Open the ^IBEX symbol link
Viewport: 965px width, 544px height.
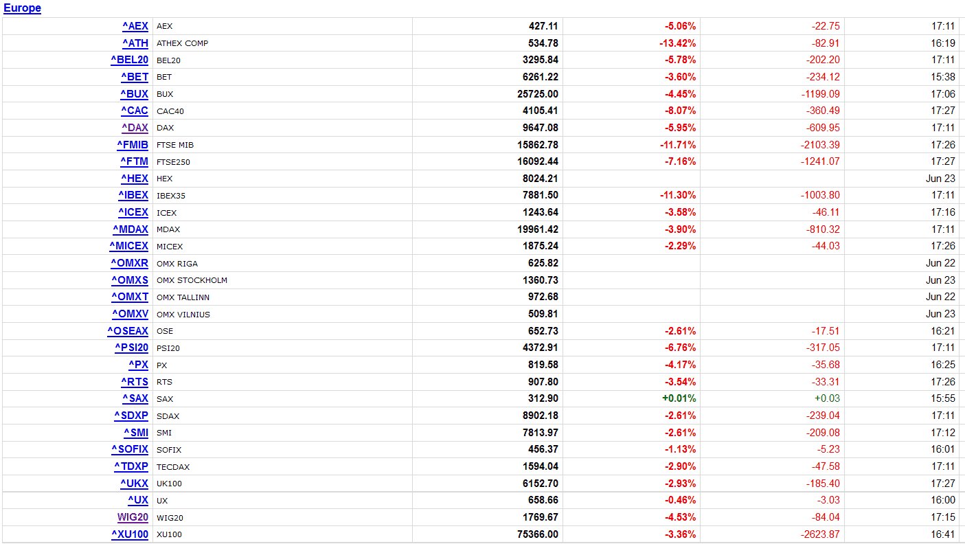(x=132, y=195)
